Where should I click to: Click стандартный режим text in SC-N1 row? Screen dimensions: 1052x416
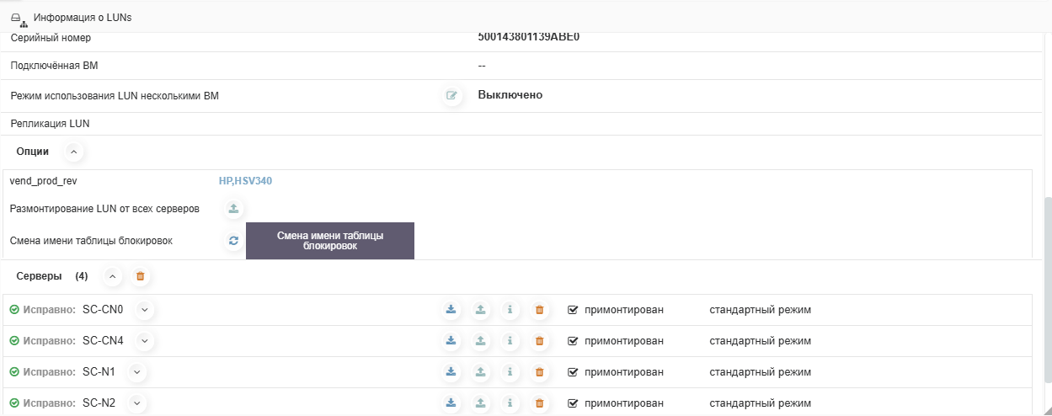[x=761, y=371]
